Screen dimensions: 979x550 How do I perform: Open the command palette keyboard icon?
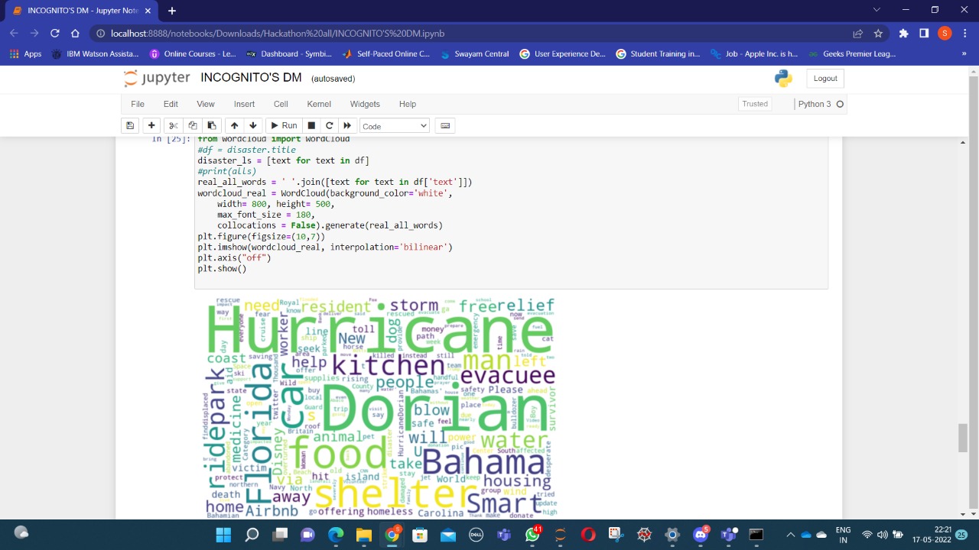[445, 125]
